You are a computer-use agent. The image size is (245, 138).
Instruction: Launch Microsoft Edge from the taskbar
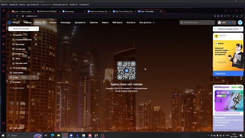point(52,135)
